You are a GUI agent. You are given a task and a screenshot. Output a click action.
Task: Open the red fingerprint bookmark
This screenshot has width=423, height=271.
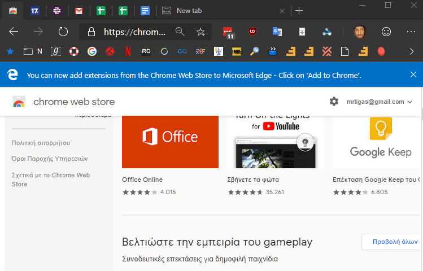(x=381, y=51)
